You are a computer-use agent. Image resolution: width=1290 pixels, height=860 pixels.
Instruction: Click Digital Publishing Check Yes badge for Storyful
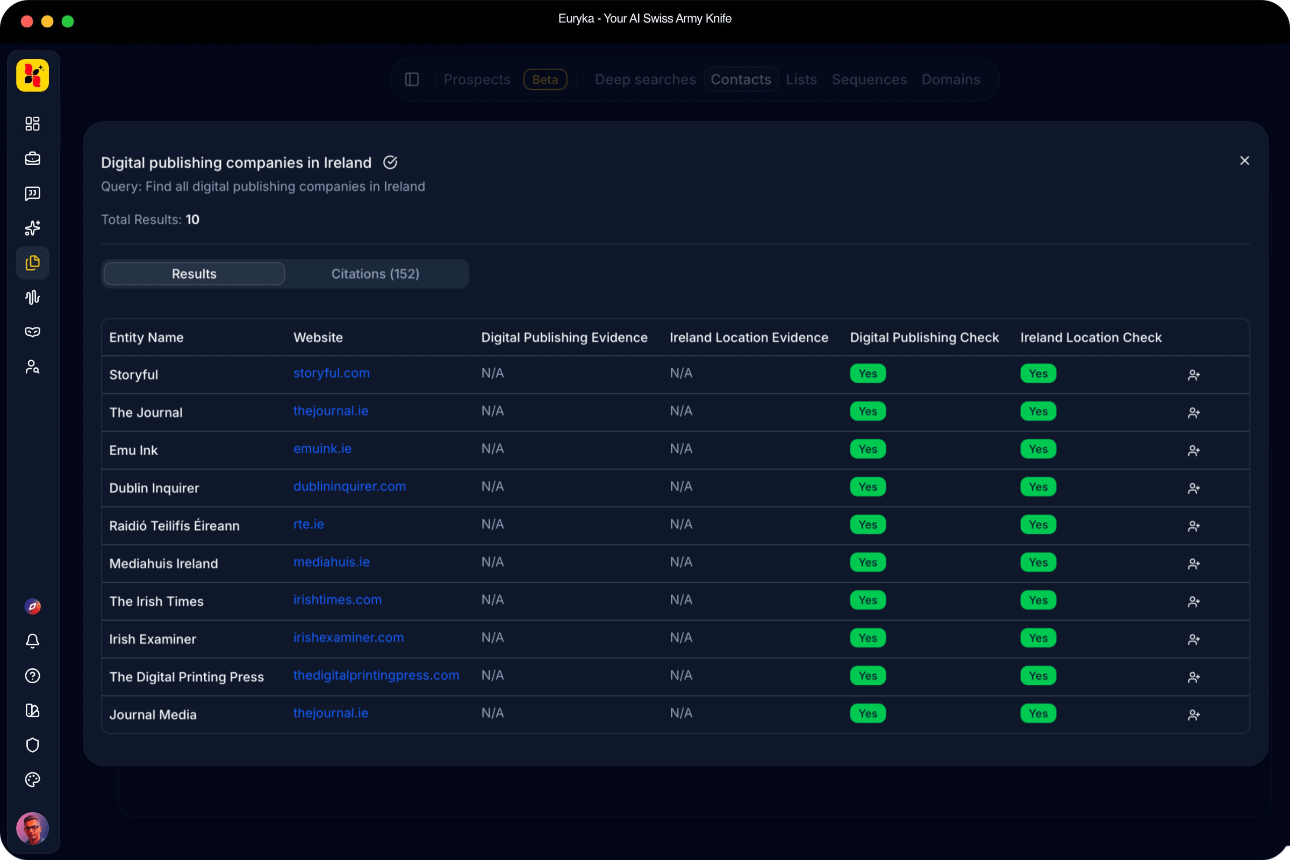pyautogui.click(x=868, y=374)
